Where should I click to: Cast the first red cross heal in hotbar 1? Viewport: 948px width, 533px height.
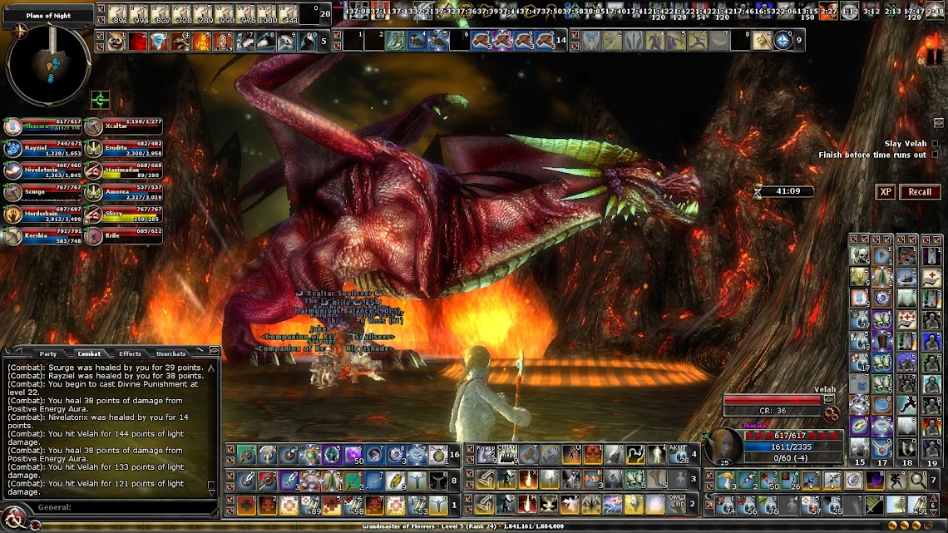(x=246, y=506)
